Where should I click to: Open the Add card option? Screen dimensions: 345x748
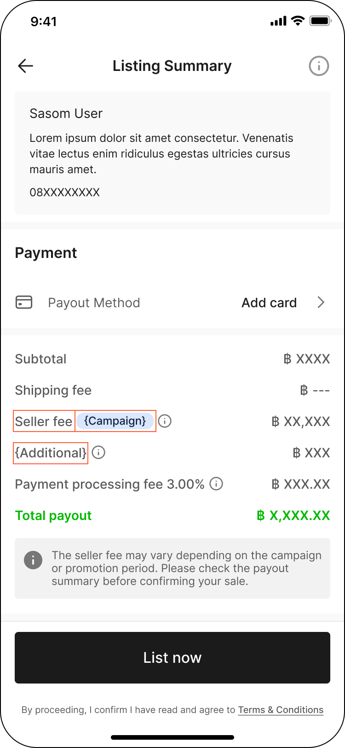pos(269,302)
